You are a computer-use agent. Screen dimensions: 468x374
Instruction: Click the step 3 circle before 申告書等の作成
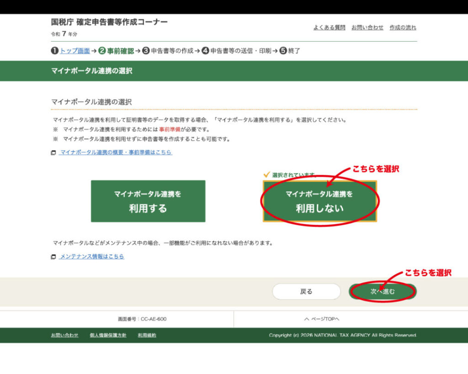[146, 51]
